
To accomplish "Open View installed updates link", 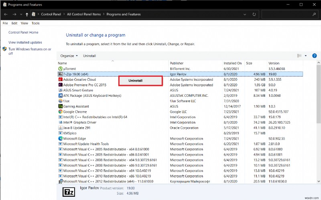I will (x=25, y=42).
